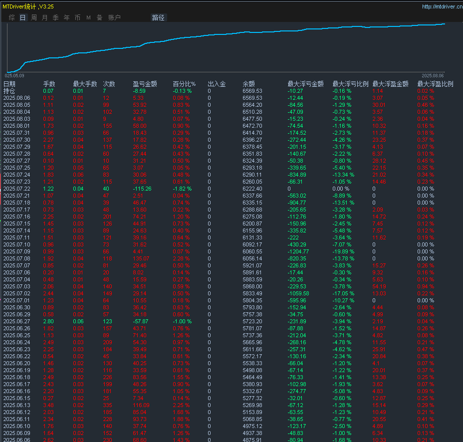Click the 百分比% column header

[x=184, y=84]
